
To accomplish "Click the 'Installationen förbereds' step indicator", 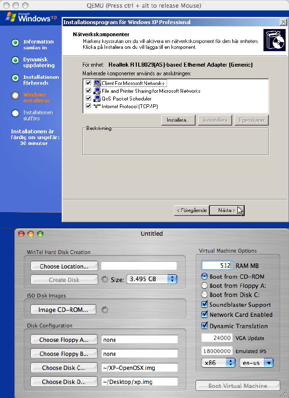I will (x=15, y=78).
